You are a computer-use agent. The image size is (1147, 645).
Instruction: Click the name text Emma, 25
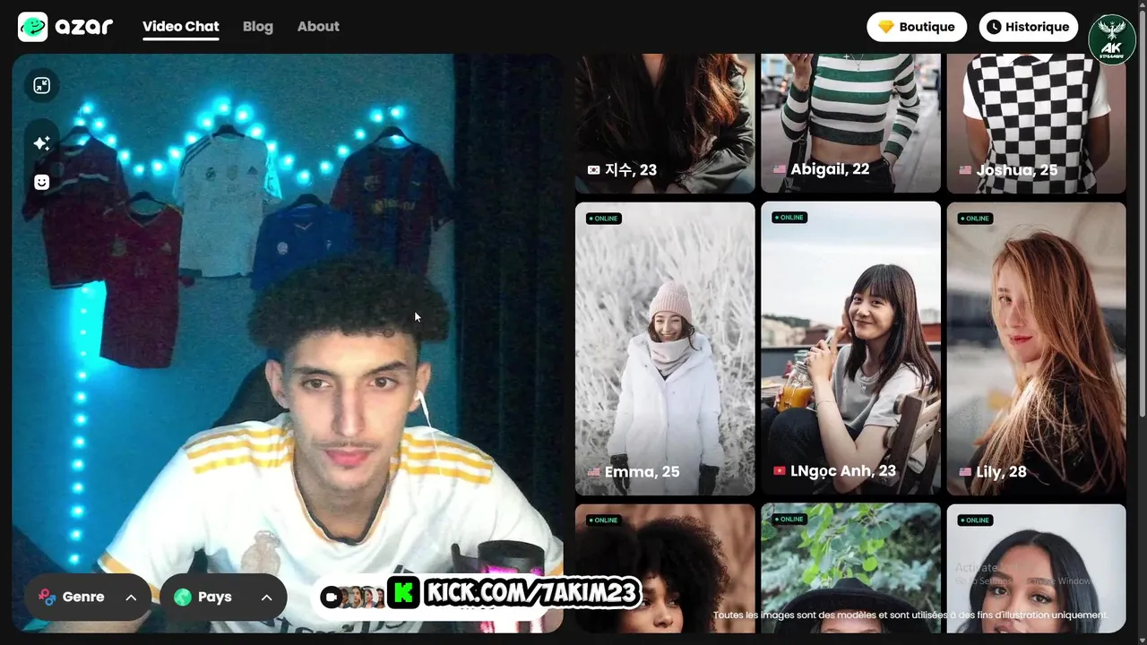[x=642, y=472]
